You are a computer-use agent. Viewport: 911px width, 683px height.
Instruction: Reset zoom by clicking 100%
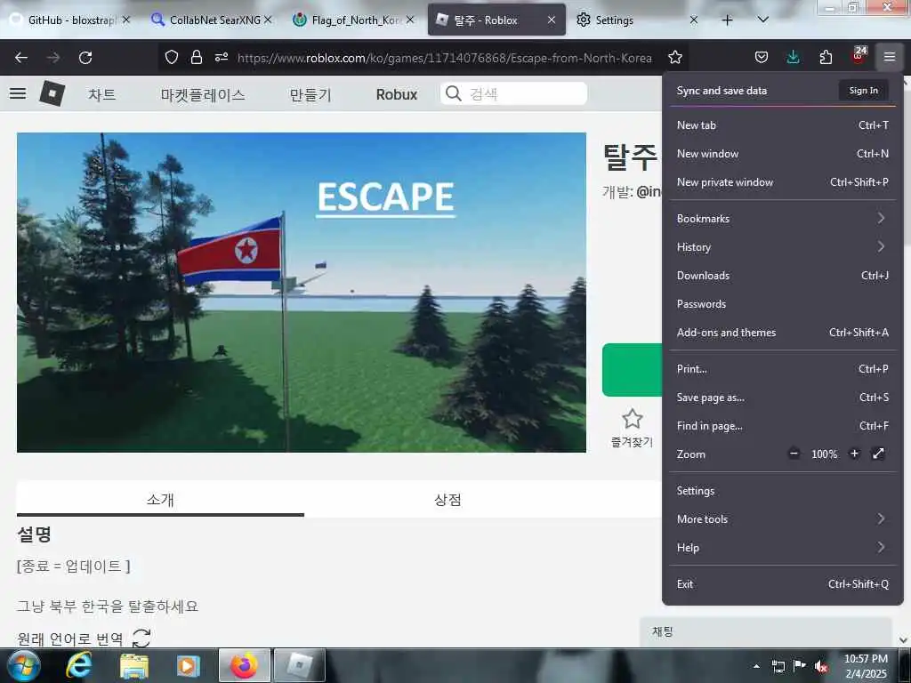[x=824, y=454]
